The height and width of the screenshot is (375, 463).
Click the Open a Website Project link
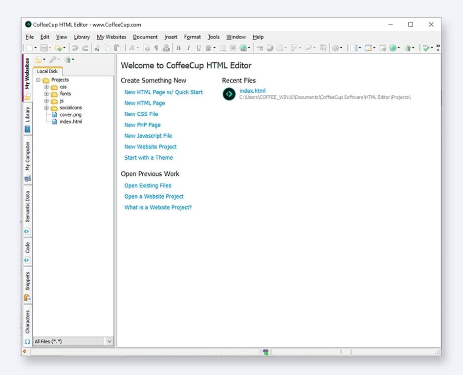click(x=154, y=196)
